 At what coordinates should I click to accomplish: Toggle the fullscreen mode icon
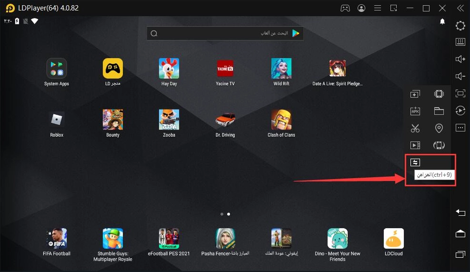pos(460,93)
